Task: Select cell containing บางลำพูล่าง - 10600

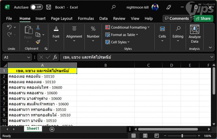Action: tap(42, 98)
